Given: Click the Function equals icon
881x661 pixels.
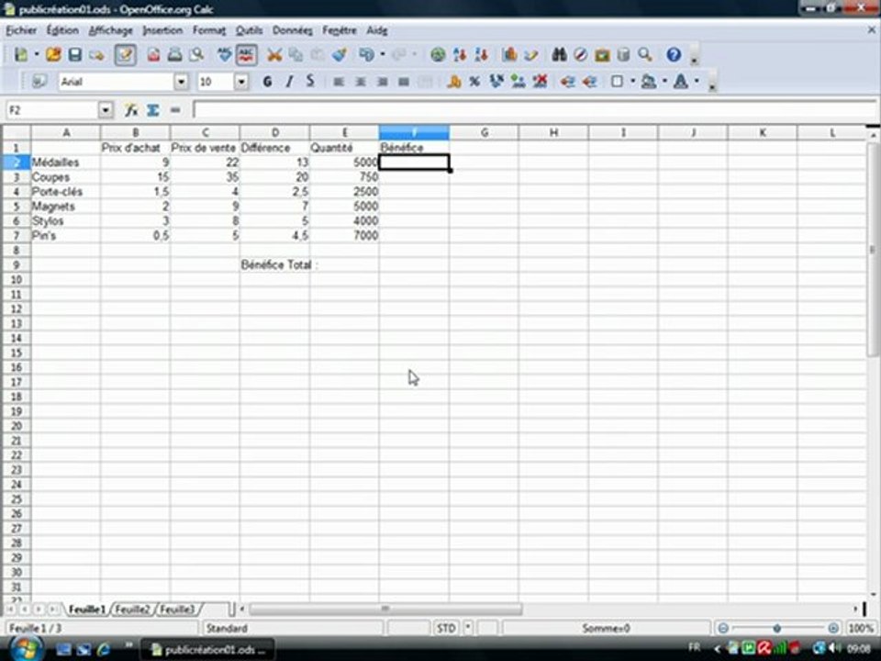Looking at the screenshot, I should click(175, 110).
